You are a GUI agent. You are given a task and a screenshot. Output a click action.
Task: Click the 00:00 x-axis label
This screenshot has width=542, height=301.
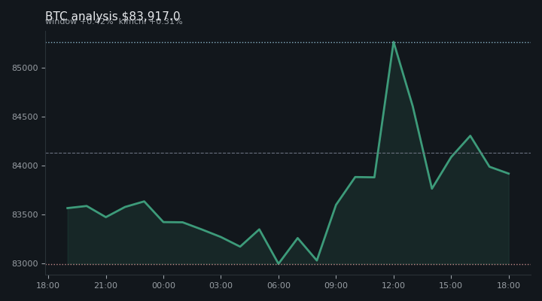tap(163, 285)
